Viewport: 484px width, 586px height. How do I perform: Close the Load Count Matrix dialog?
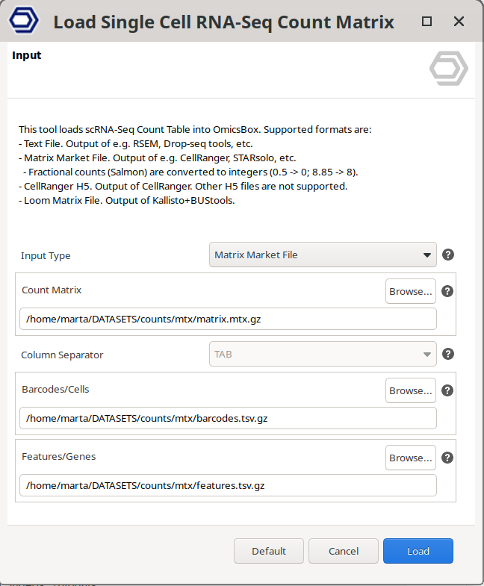459,22
